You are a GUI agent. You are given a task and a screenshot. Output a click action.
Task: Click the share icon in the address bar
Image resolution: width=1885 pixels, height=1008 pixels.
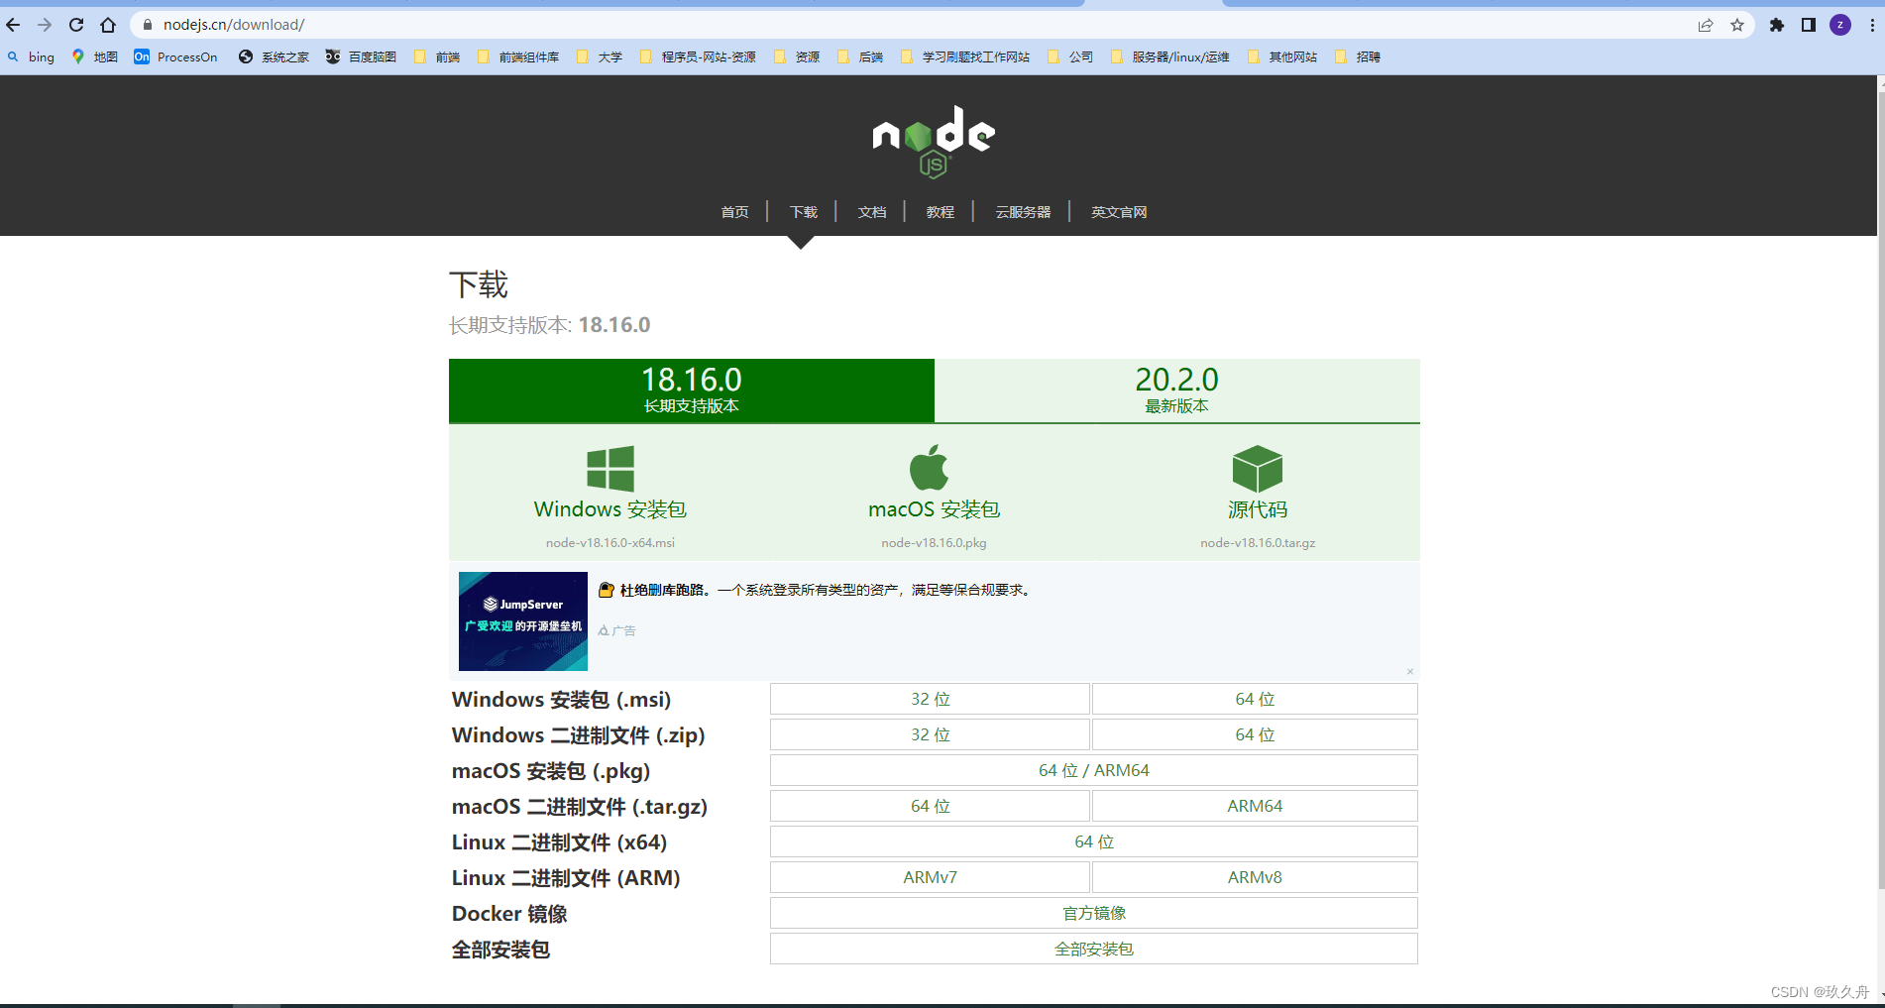click(1706, 25)
